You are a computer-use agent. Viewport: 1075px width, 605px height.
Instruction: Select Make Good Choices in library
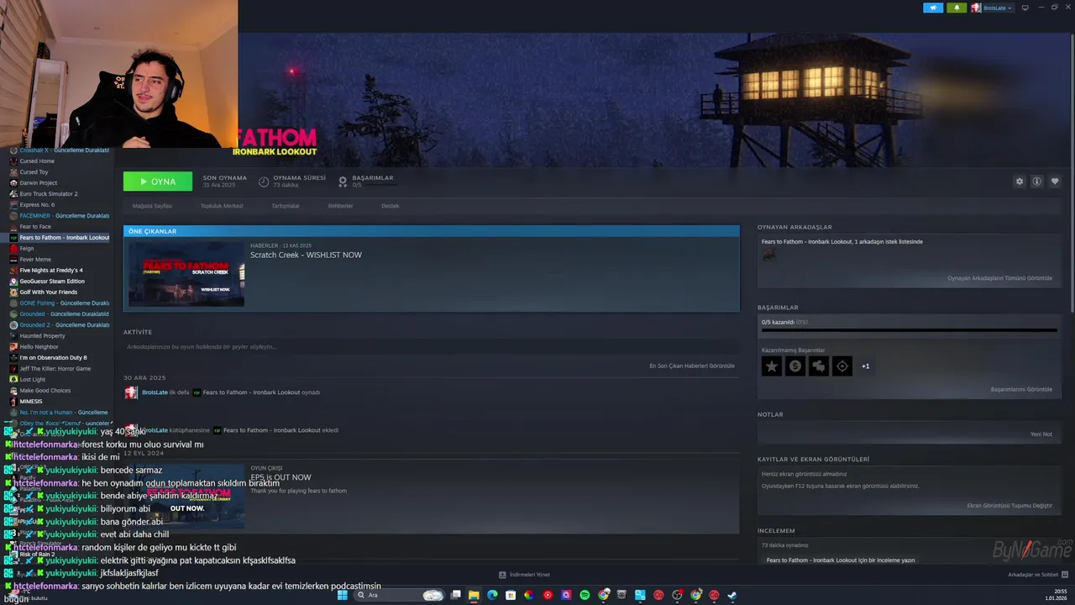(45, 391)
